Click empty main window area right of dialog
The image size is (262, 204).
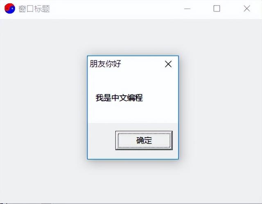[x=220, y=108]
